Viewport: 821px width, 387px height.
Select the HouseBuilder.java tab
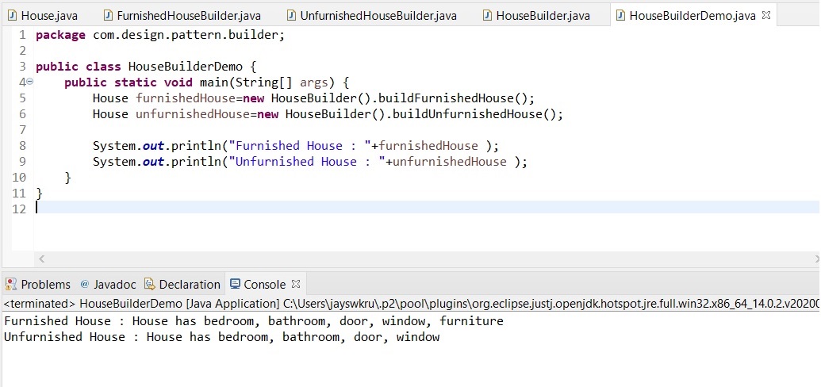(x=537, y=15)
